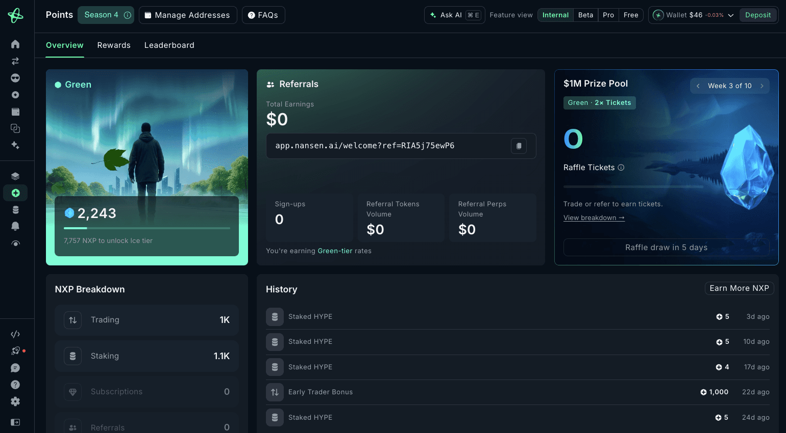
Task: Open the staking coins sidebar icon
Action: point(15,210)
